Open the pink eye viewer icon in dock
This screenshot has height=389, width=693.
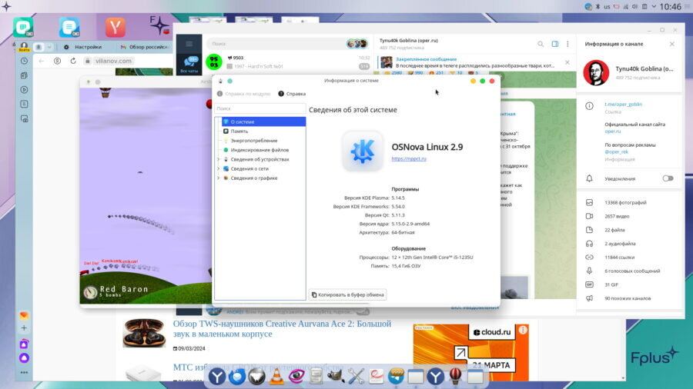296,376
